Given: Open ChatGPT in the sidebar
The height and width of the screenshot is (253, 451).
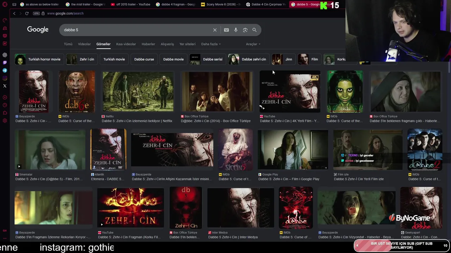Looking at the screenshot, I should [x=5, y=55].
